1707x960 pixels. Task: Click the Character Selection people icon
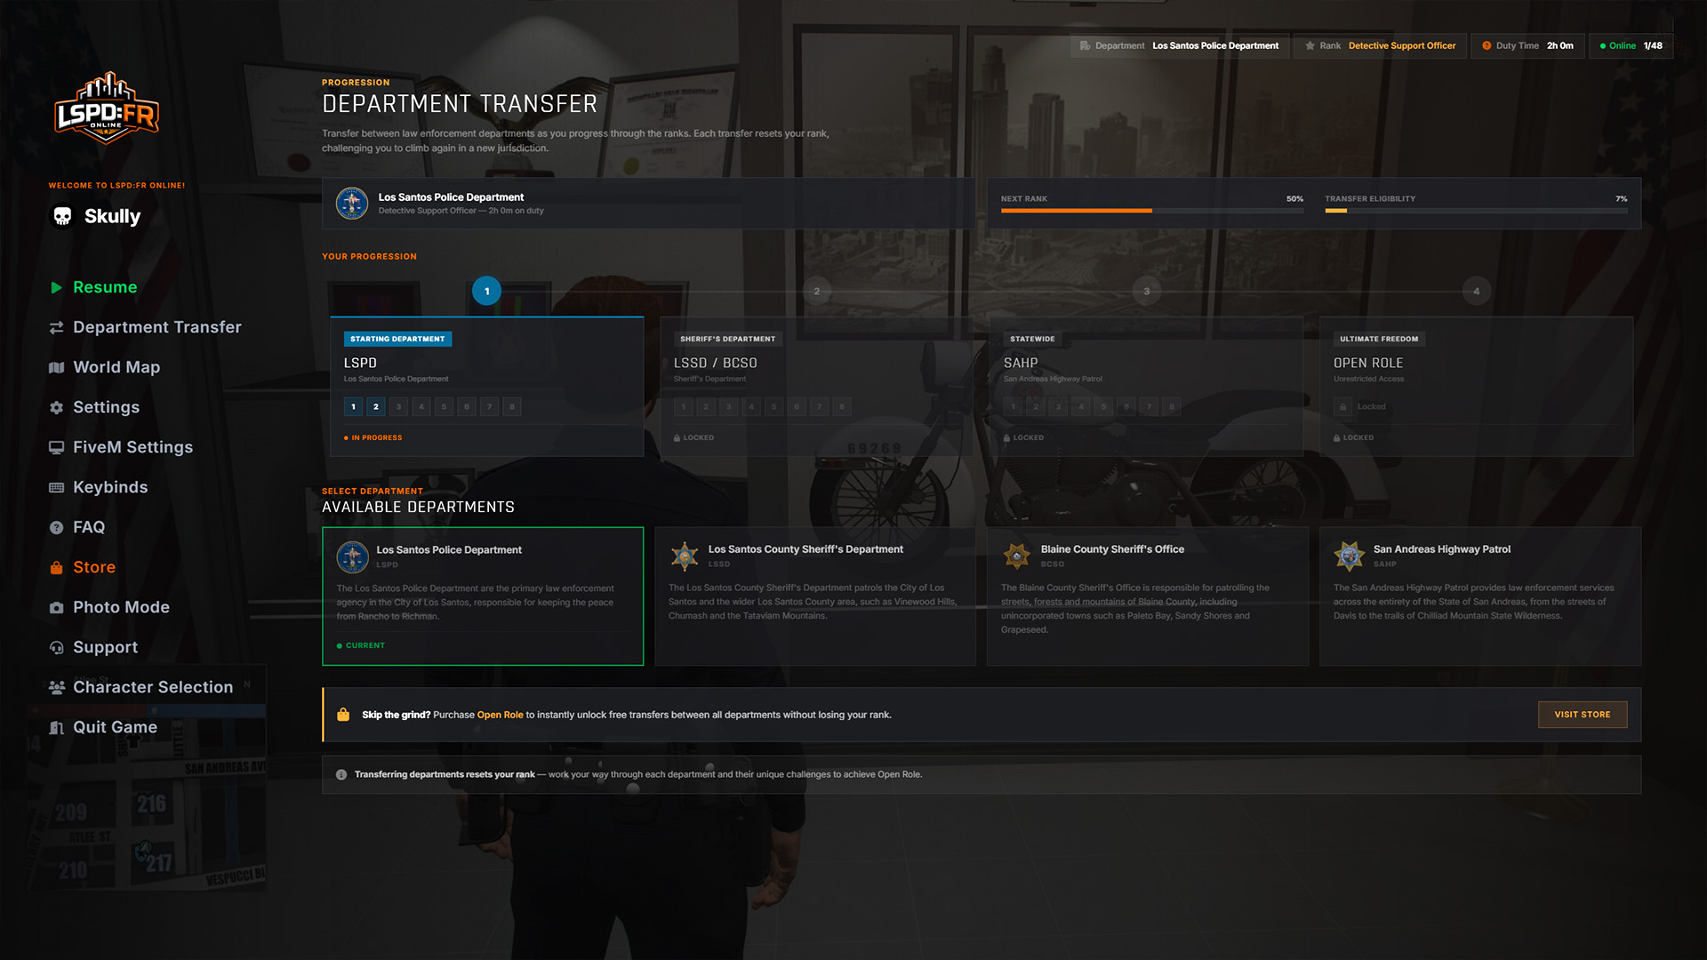coord(56,687)
